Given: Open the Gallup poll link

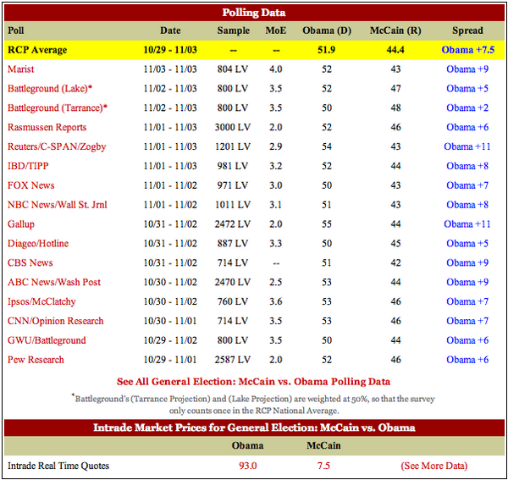Looking at the screenshot, I should 21,224.
